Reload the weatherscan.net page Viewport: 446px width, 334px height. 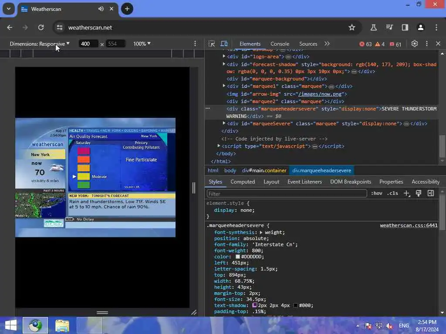point(41,27)
